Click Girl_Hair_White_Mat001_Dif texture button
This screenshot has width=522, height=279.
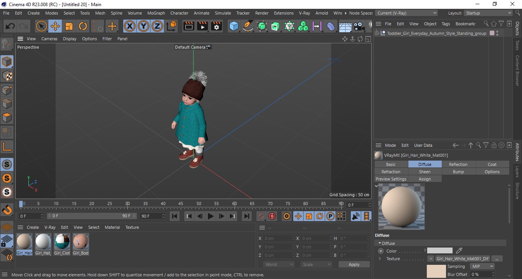pyautogui.click(x=463, y=259)
